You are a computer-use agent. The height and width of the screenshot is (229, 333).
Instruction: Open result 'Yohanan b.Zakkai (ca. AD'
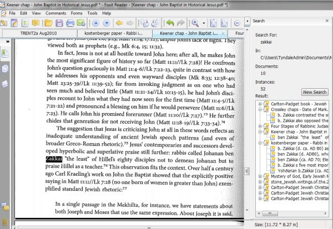pos(302,171)
